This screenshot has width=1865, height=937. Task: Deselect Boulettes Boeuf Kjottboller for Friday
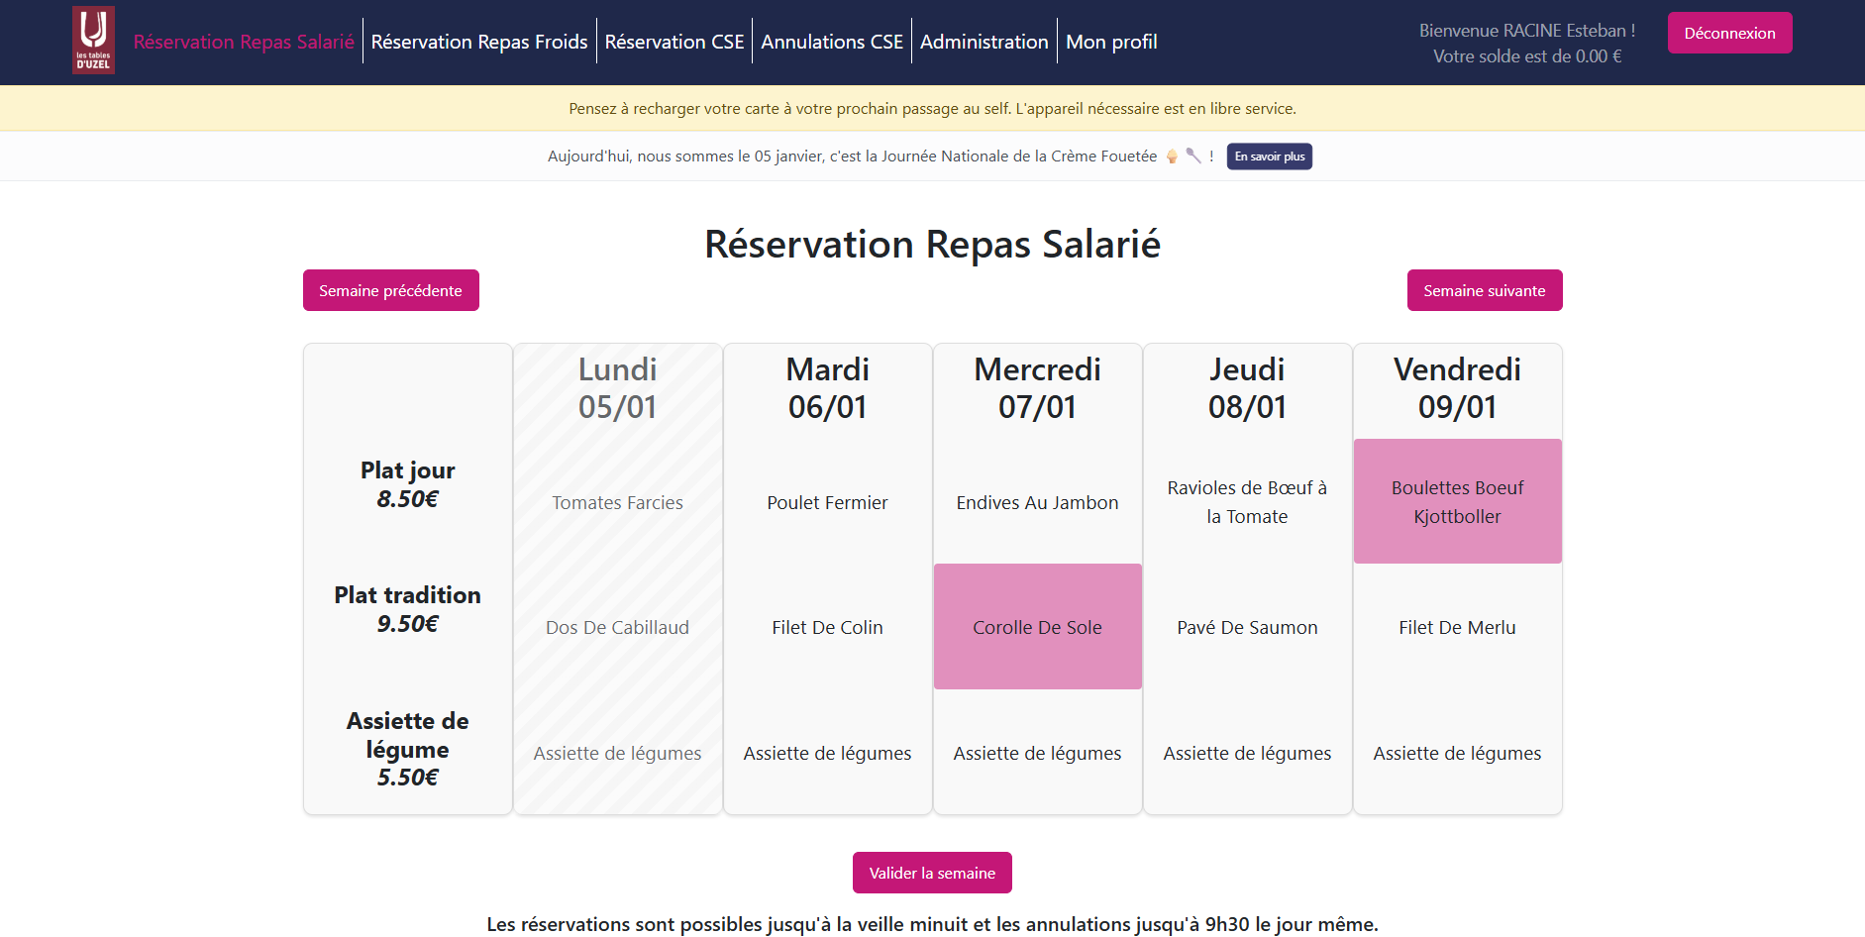tap(1457, 501)
